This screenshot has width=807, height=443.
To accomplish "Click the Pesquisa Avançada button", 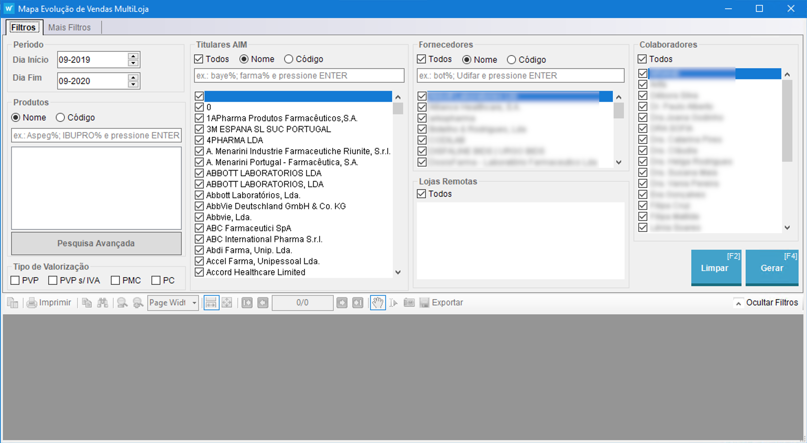I will click(x=96, y=243).
